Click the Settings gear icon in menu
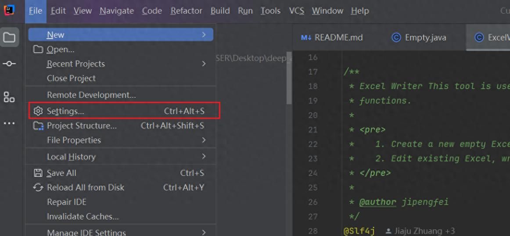Viewport: 510px width, 236px height. 38,111
